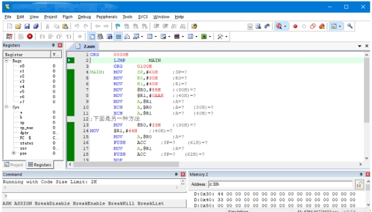This screenshot has width=372, height=212.
Task: Disable all breakpoints icon
Action: [313, 26]
